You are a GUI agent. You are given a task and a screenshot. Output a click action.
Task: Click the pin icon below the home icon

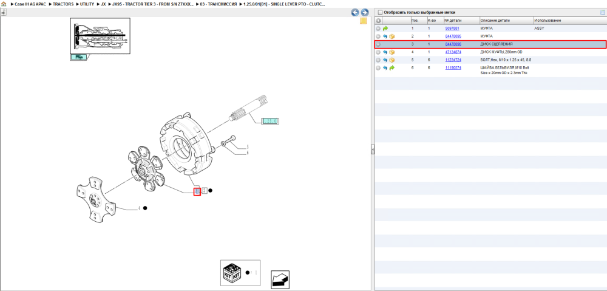click(4, 12)
